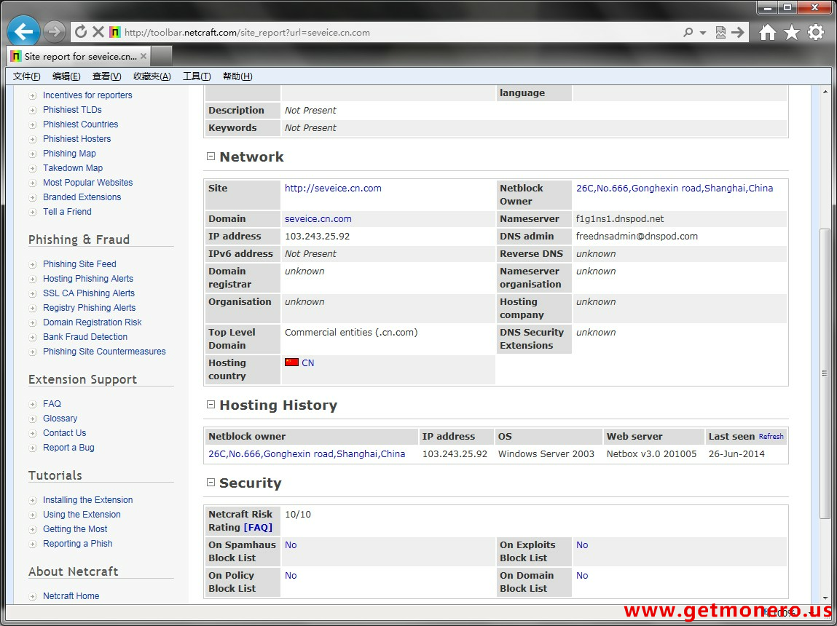Open the Risk Rating FAQ link
The height and width of the screenshot is (626, 837).
tap(258, 528)
